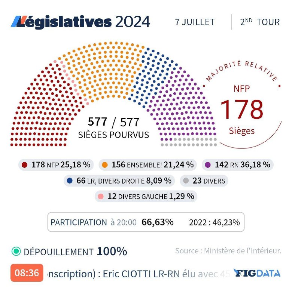Click the gray Divers legend dot
The image size is (292, 299).
coord(186,181)
